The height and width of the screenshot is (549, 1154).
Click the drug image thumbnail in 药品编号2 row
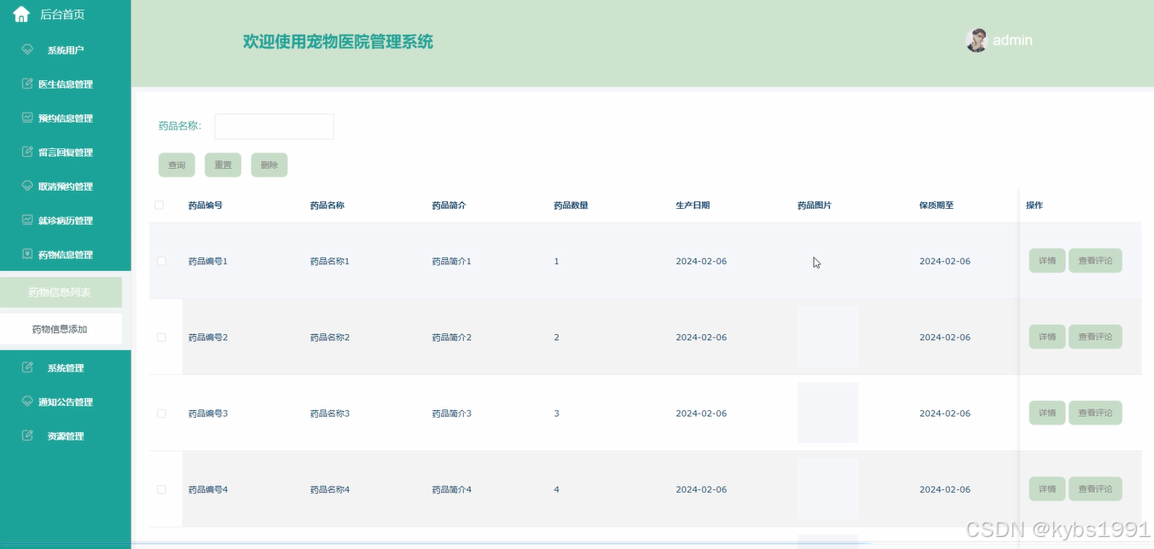(x=827, y=337)
